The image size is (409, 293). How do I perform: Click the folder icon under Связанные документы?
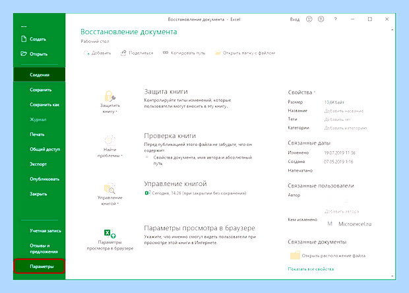[295, 255]
